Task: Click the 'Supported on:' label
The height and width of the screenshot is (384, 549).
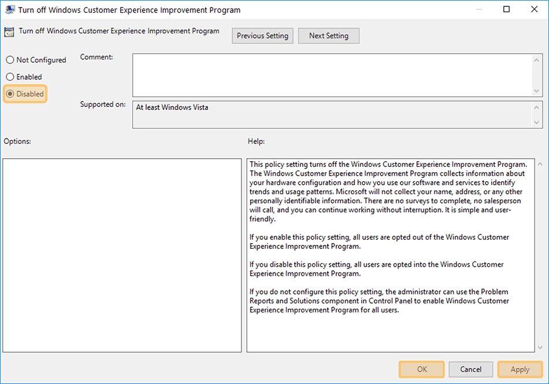Action: (x=103, y=104)
